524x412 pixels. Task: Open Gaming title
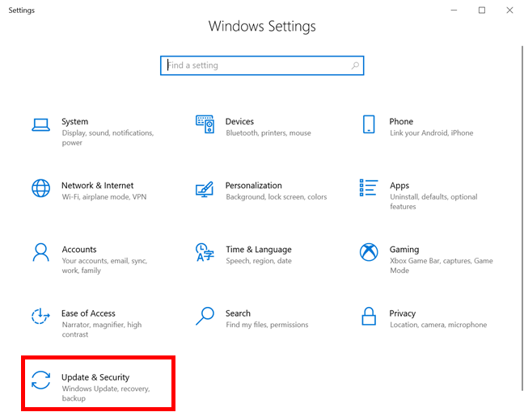tap(404, 250)
